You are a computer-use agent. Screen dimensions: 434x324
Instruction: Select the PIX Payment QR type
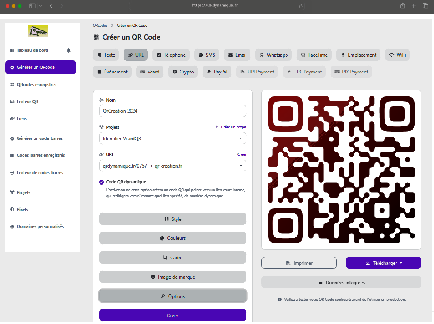click(351, 72)
